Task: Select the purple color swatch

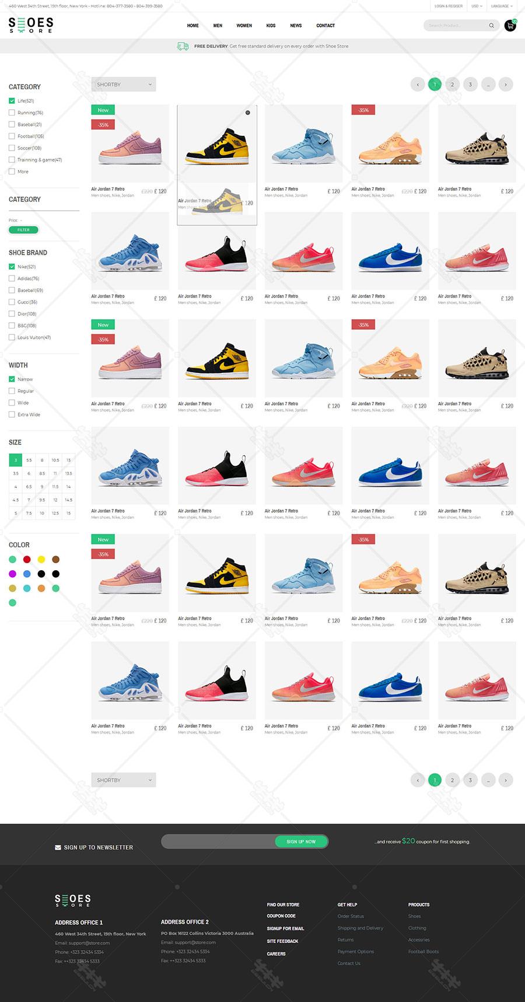Action: click(x=12, y=574)
